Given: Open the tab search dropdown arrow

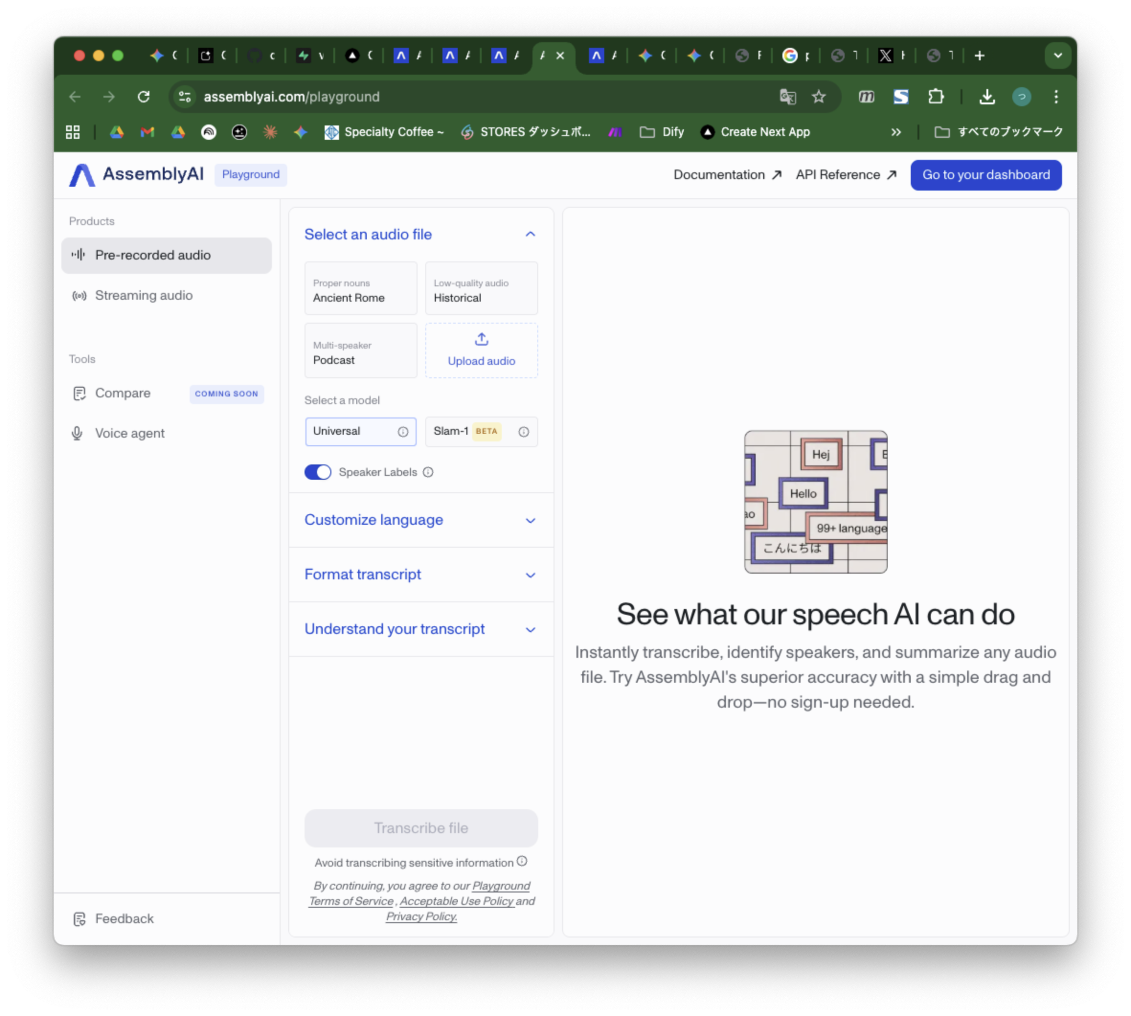Looking at the screenshot, I should click(1057, 55).
